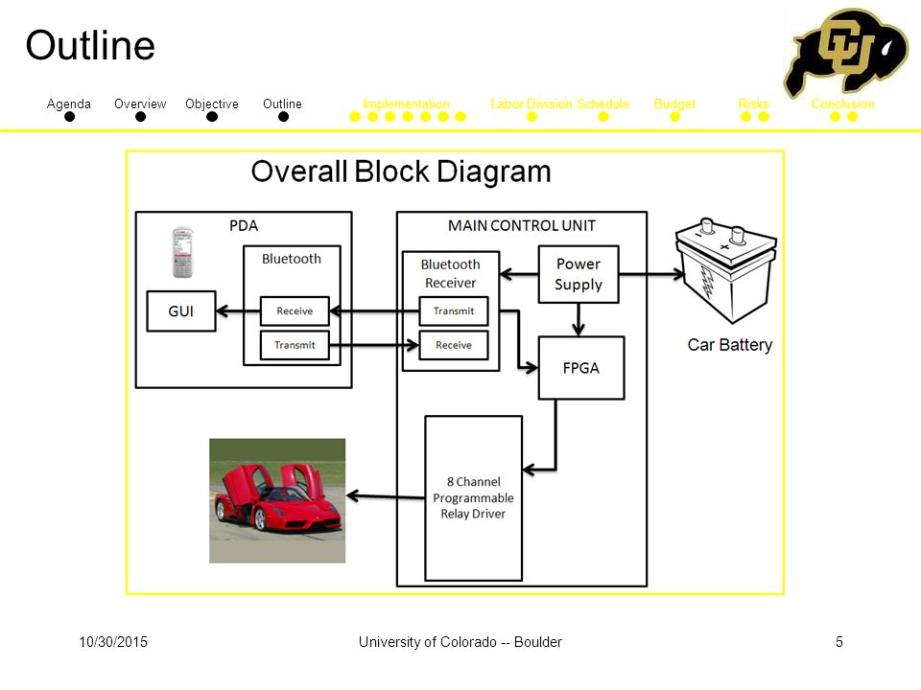Viewport: 921px width, 690px height.
Task: Jump to the Conclusion section
Action: point(843,103)
